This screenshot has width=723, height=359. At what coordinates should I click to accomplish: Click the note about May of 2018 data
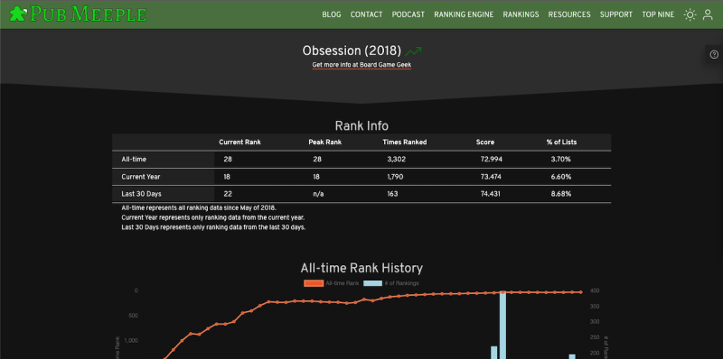click(x=199, y=207)
